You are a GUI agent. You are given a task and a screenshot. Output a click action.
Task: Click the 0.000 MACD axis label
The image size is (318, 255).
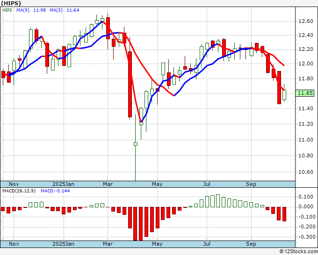coord(306,206)
